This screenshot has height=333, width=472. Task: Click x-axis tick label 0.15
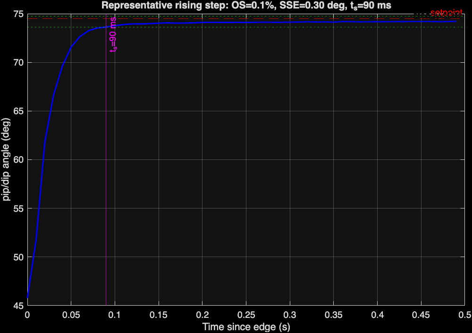click(x=158, y=315)
